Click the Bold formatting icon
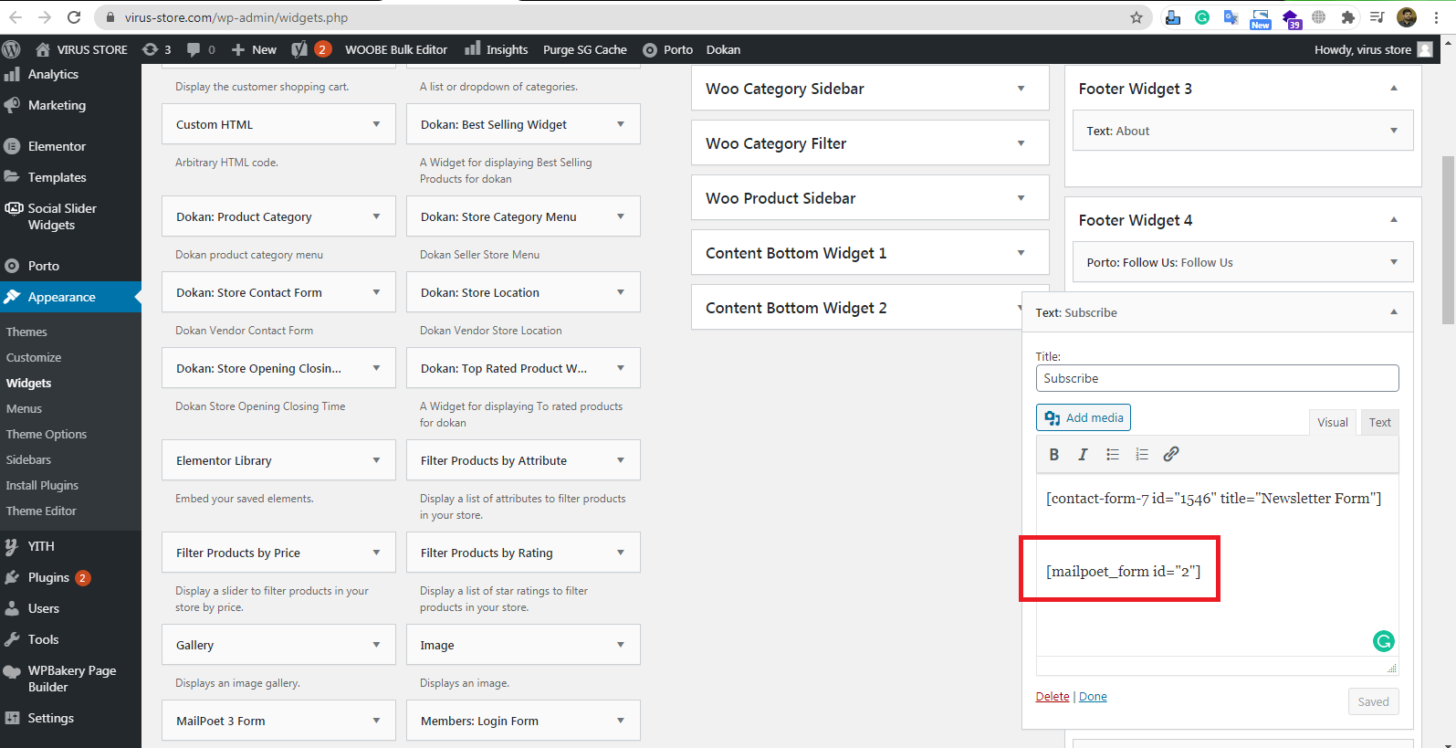 click(1053, 454)
